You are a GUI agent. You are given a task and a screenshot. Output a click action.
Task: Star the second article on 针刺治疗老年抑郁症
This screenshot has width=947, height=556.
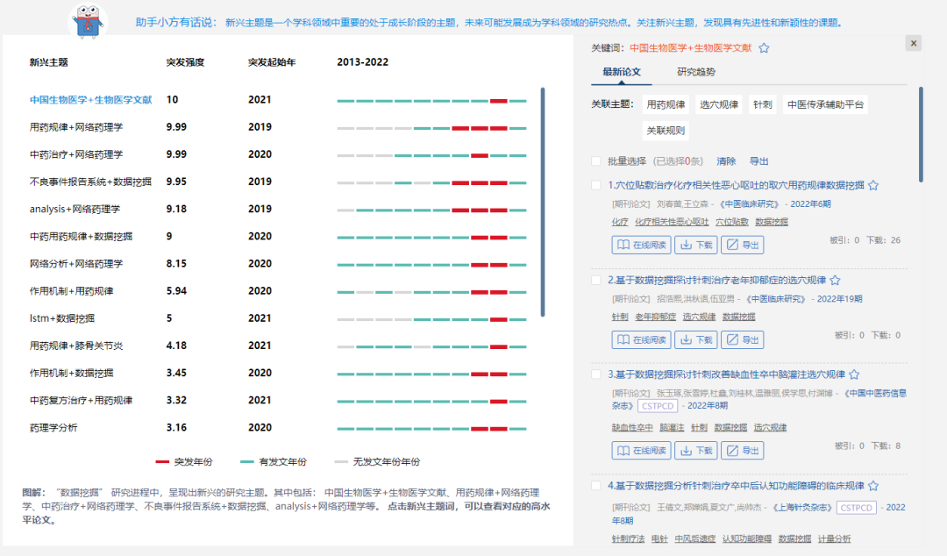coord(836,281)
